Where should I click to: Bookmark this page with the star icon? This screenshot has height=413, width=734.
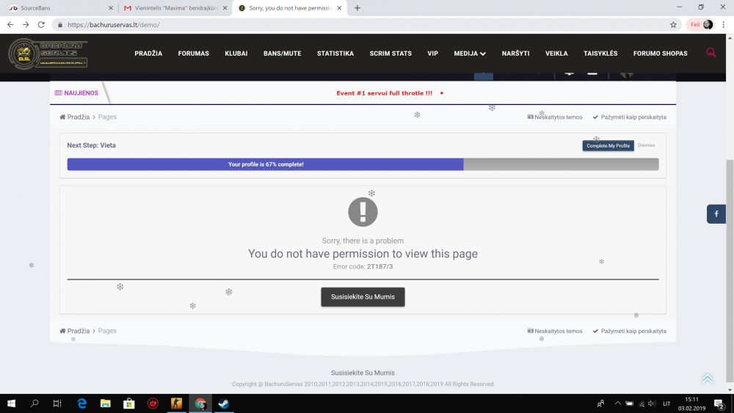(x=673, y=24)
